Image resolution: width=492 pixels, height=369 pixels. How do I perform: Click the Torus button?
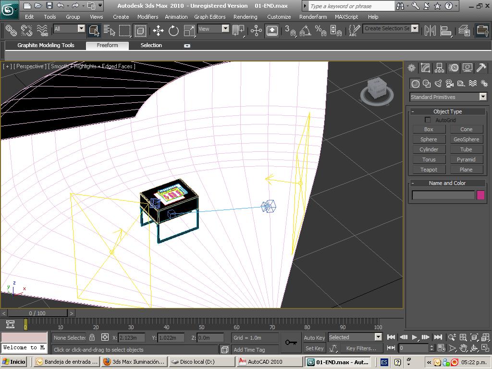429,160
